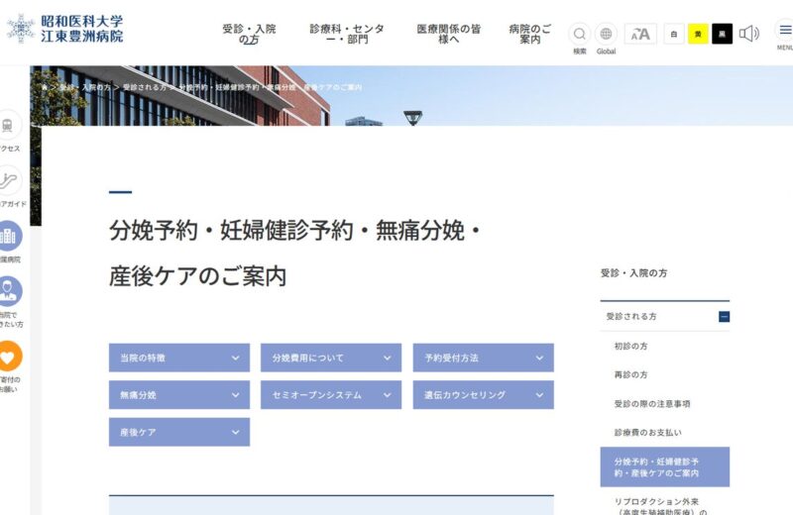Open the search (検索) magnifier icon
Viewport: 793px width, 515px height.
point(580,34)
